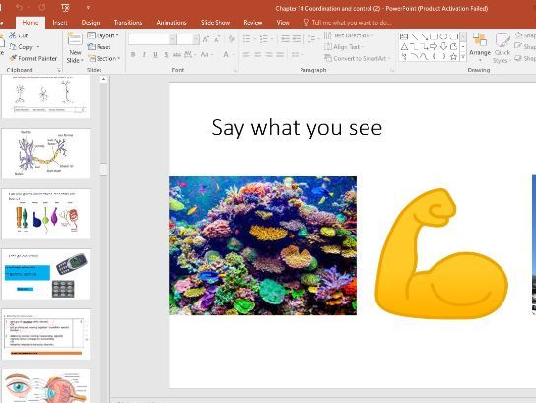Click the Numbering list icon

pos(263,39)
